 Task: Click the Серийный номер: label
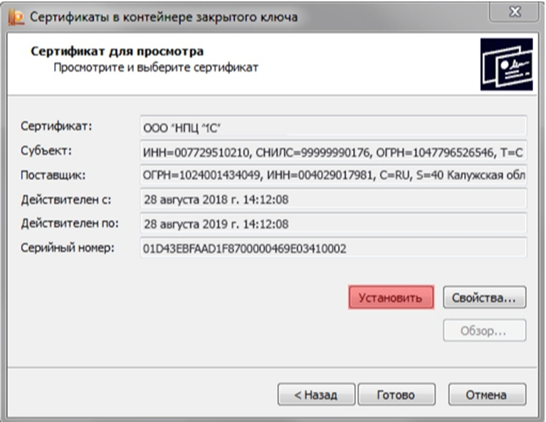click(68, 248)
